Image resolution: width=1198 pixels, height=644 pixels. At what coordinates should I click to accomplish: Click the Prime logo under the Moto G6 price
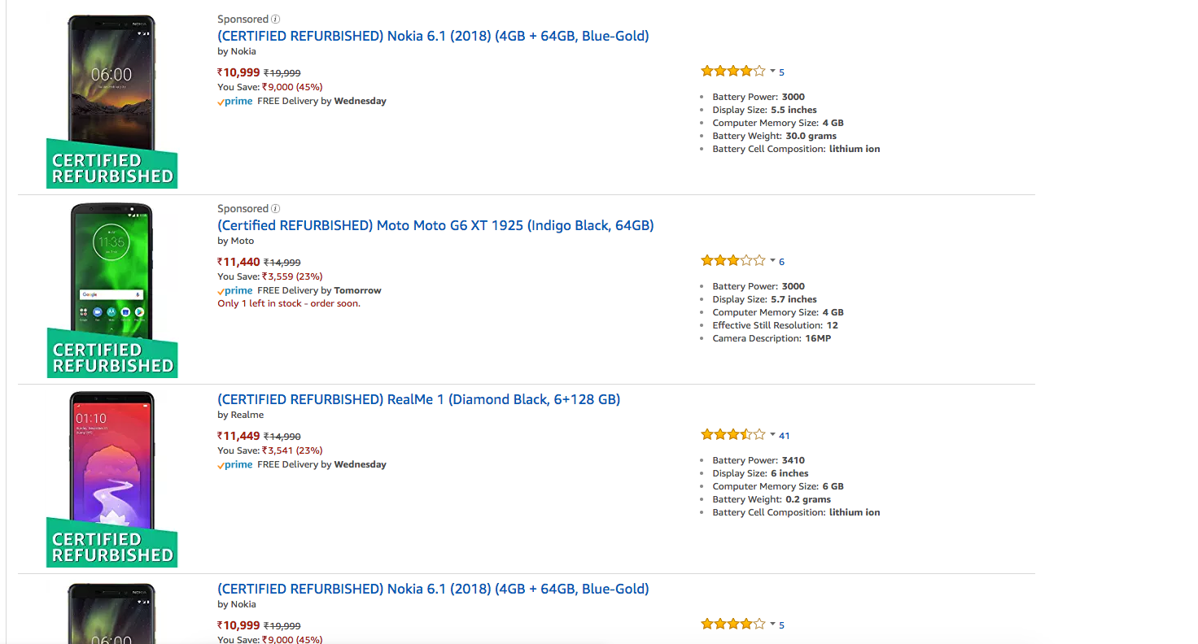click(235, 290)
